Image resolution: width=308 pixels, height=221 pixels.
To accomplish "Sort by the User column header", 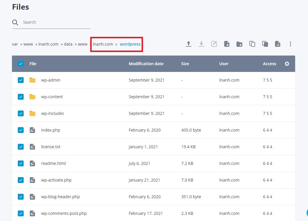I will 224,64.
